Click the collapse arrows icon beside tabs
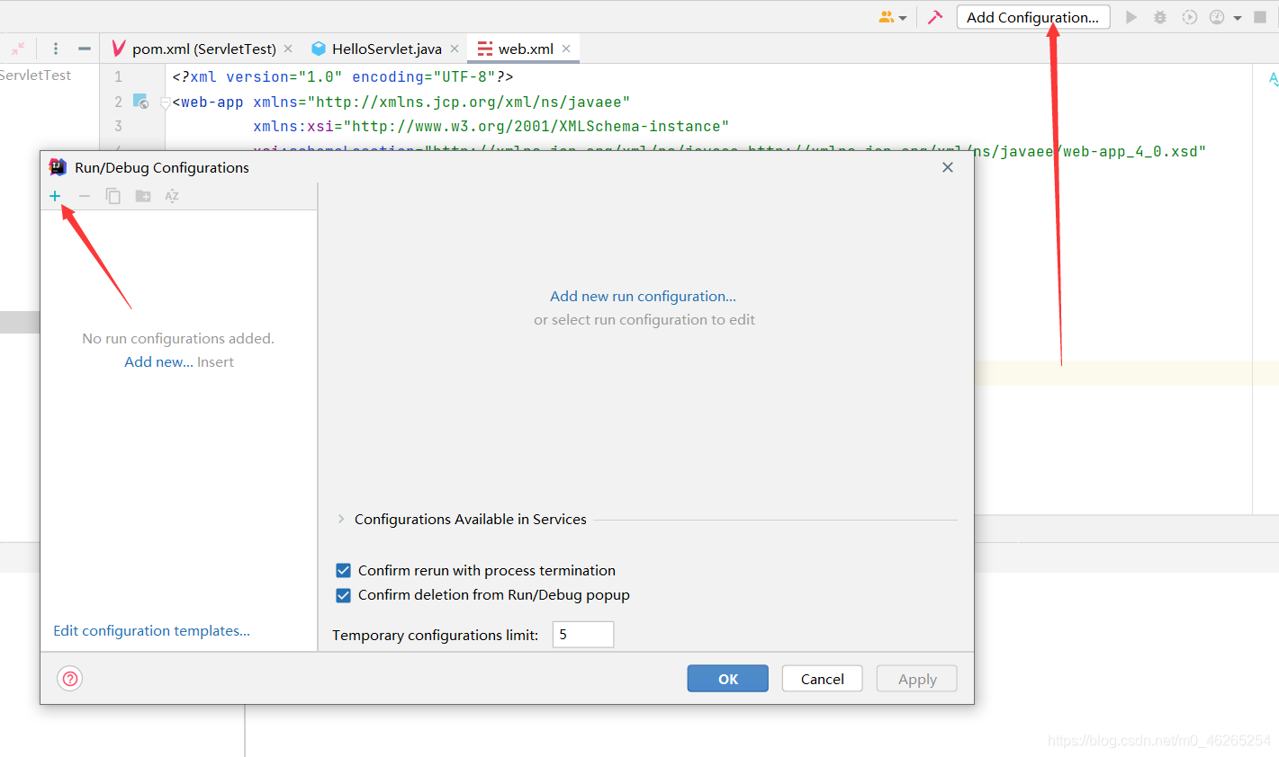 [18, 49]
